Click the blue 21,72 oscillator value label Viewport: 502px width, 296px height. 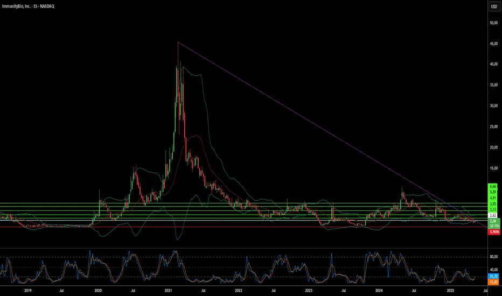click(494, 276)
